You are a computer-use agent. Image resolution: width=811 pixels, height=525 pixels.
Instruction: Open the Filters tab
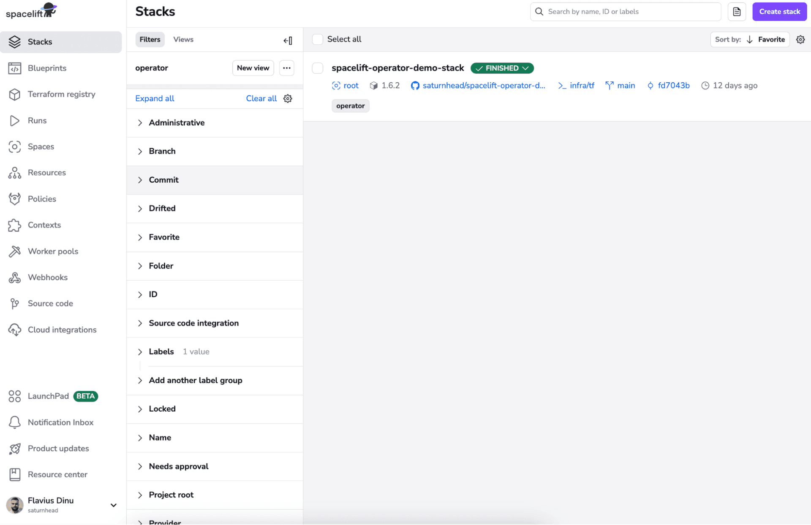(150, 39)
